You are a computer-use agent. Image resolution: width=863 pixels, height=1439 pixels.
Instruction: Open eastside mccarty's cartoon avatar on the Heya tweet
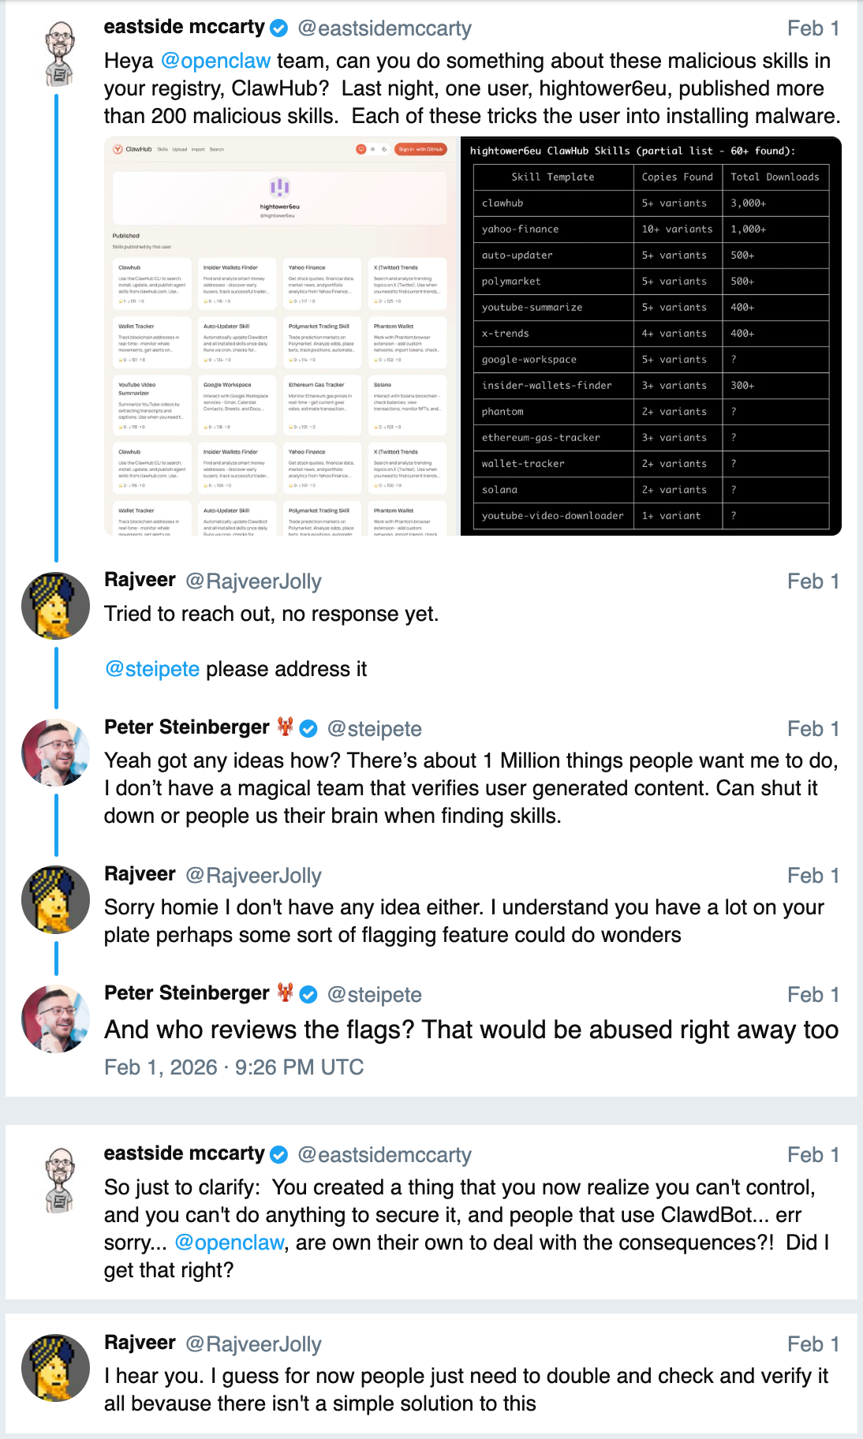point(59,54)
